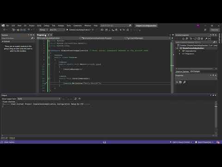The width and height of the screenshot is (222, 167).
Task: Collapse the namespace block outlining toggle
Action: [49, 51]
